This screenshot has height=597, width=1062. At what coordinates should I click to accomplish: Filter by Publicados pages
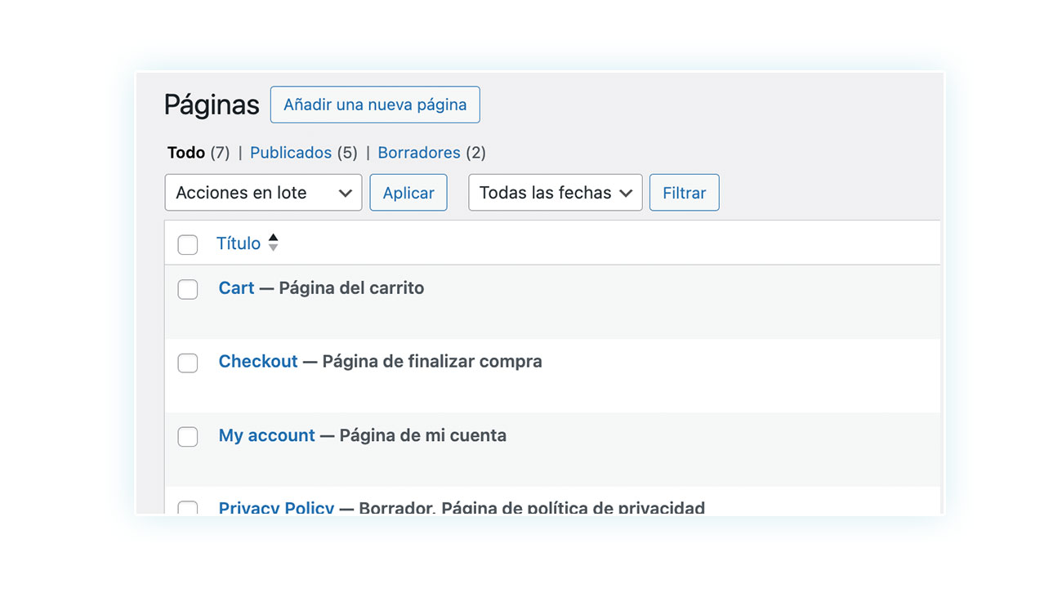point(291,153)
